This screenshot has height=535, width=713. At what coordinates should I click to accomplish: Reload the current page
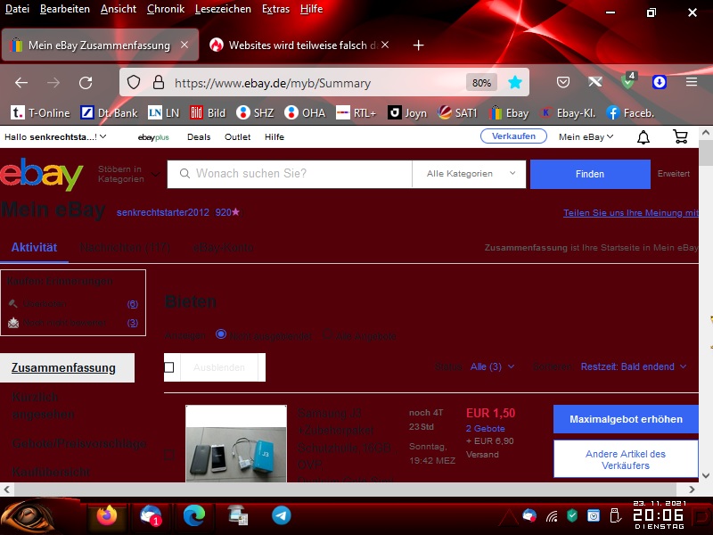click(86, 82)
